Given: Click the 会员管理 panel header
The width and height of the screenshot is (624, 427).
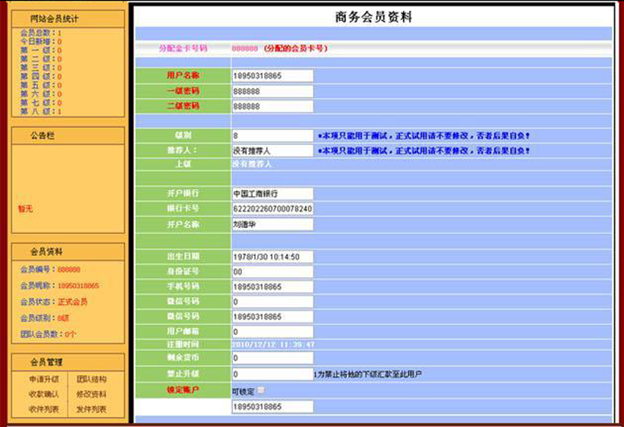Looking at the screenshot, I should click(x=67, y=362).
